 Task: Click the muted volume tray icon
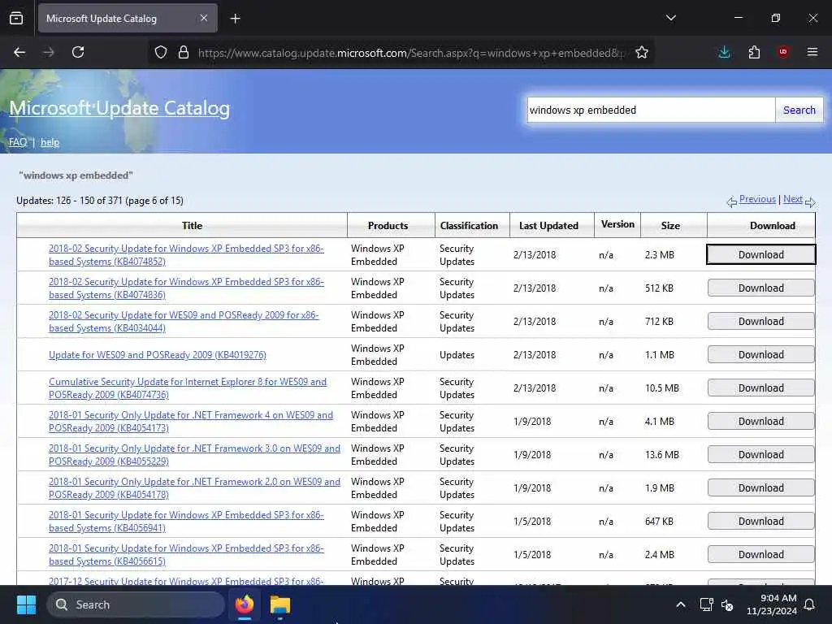coord(727,604)
